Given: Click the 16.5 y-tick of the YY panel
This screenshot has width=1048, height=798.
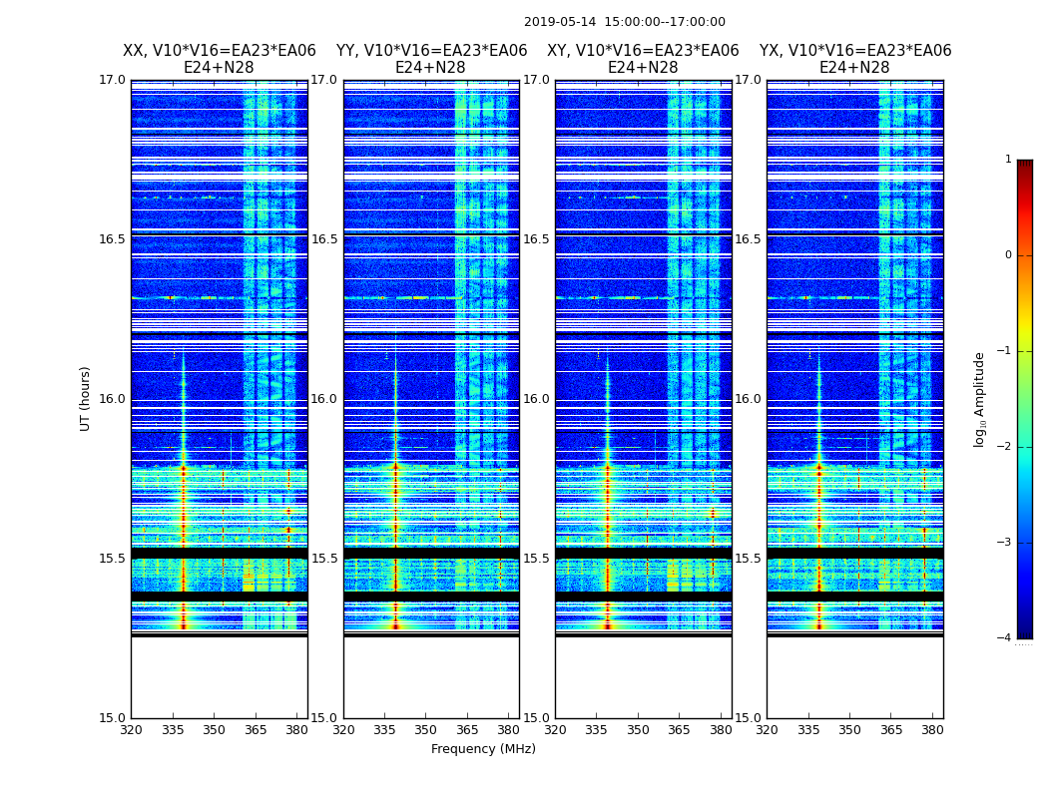Looking at the screenshot, I should click(324, 239).
